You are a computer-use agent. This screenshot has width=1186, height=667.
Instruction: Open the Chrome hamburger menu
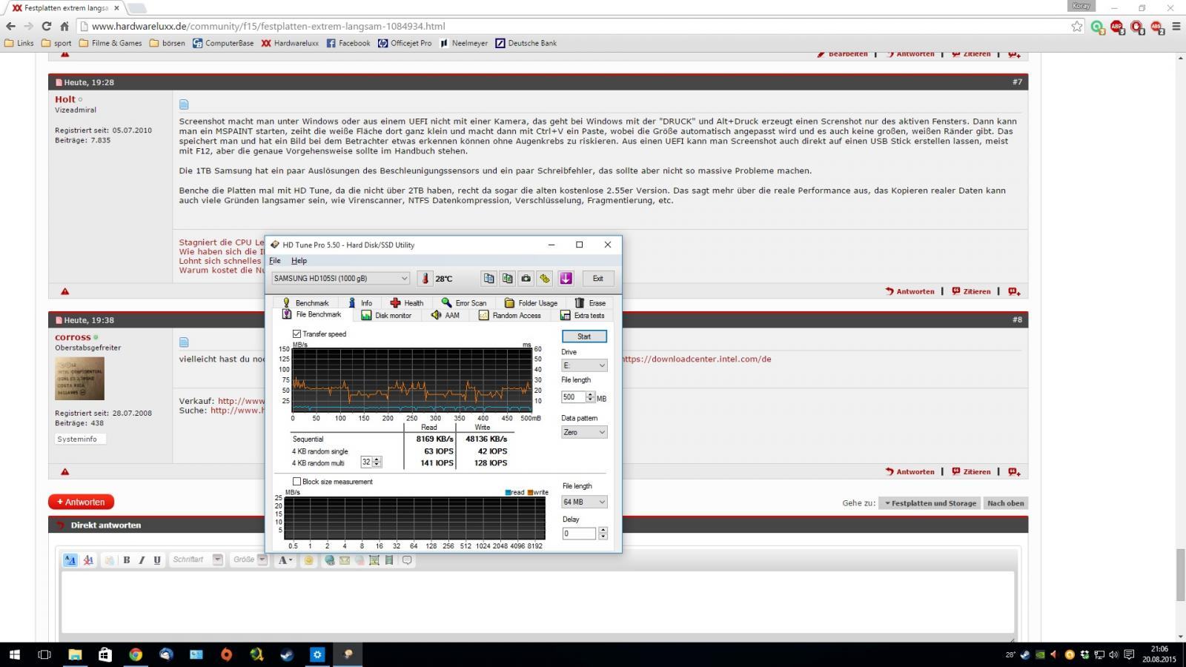1176,26
